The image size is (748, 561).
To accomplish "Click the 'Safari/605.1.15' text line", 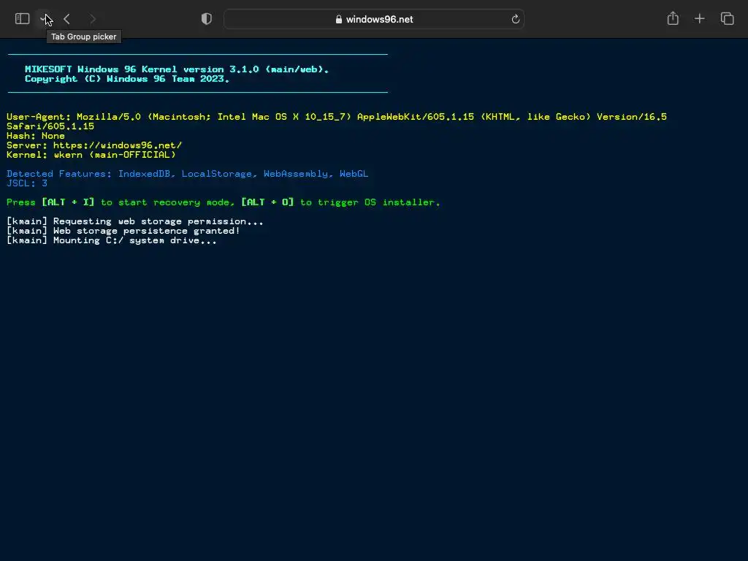I will coord(50,126).
